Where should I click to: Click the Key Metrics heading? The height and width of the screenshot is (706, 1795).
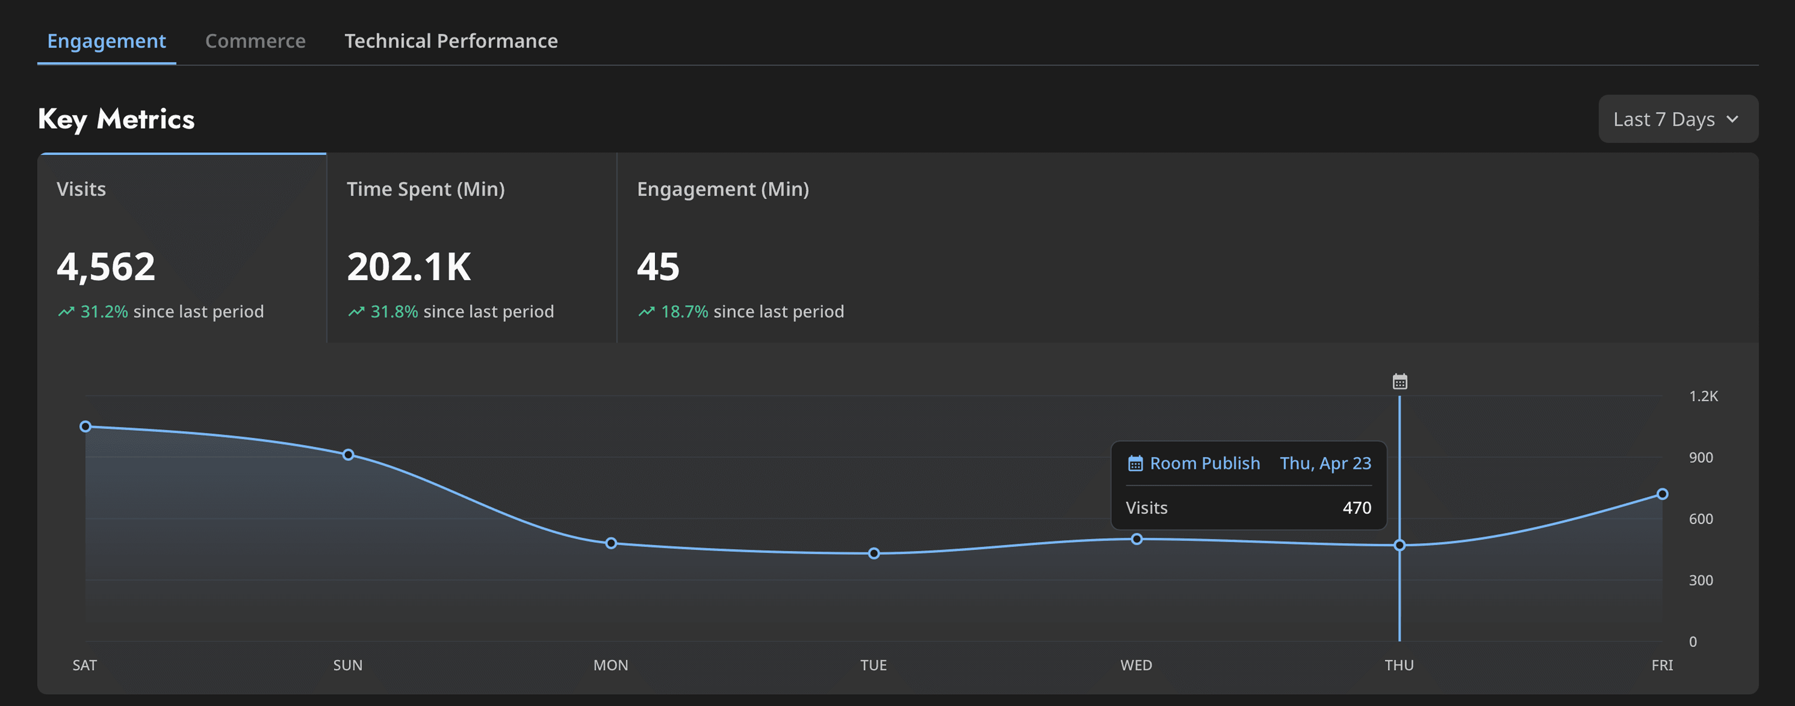116,119
